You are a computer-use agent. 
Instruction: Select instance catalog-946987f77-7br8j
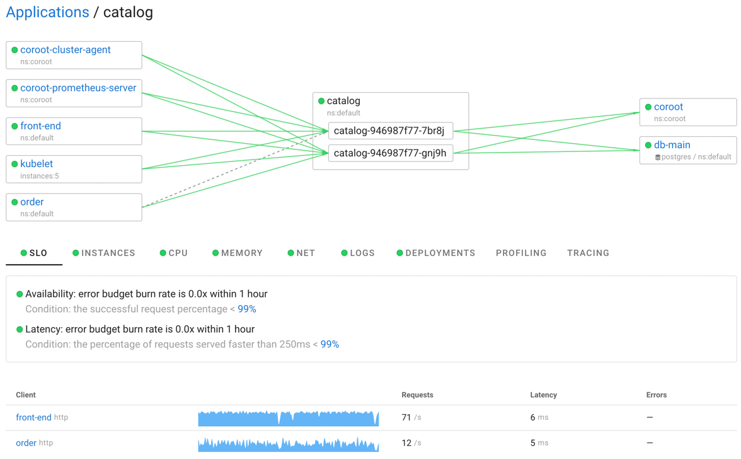pos(389,131)
